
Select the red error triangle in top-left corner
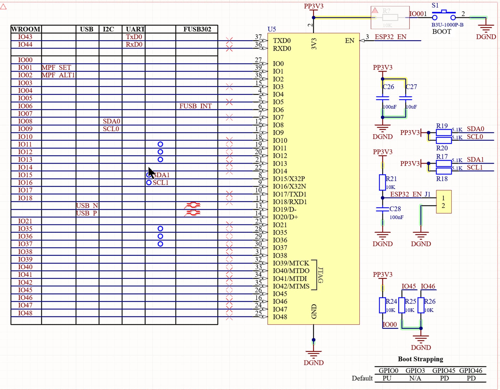click(3, 7)
